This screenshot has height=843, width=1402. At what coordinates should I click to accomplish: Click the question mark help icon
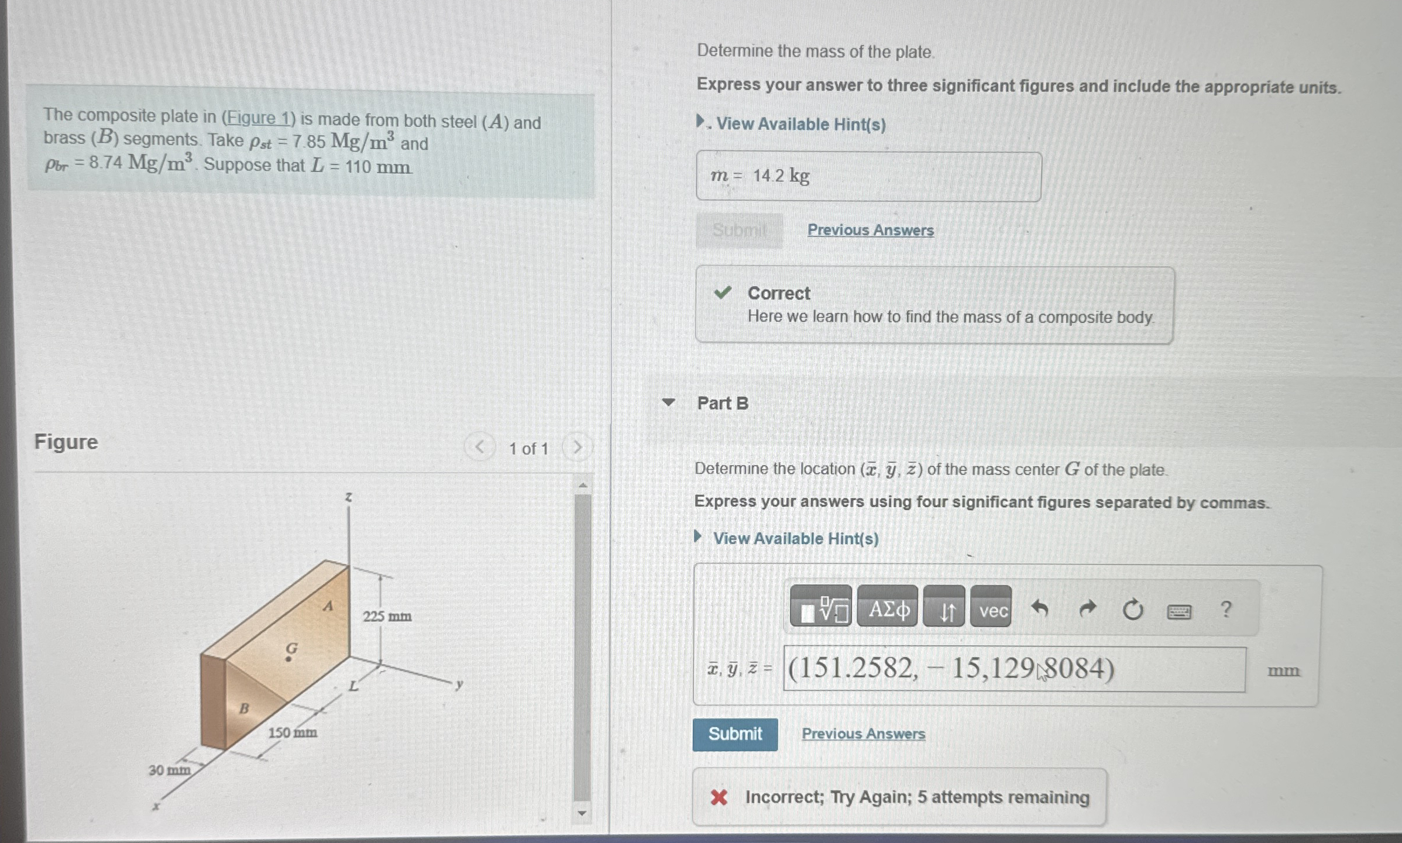click(x=1226, y=610)
